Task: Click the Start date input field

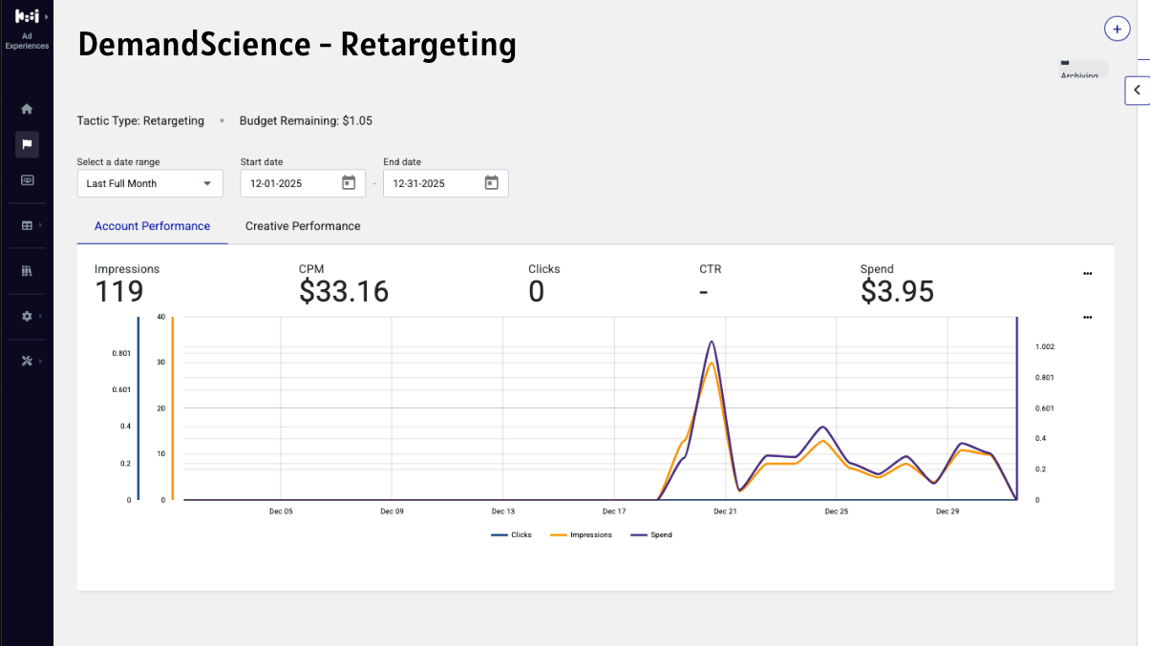Action: click(303, 183)
